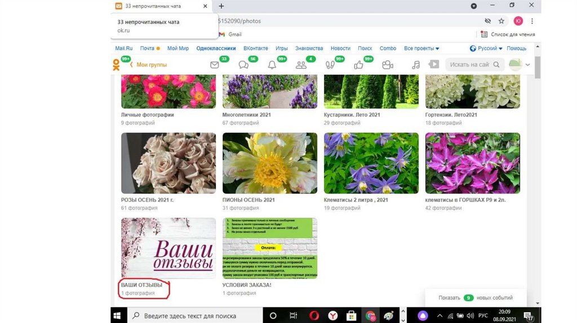Select Новости in the top menu
This screenshot has height=323, width=577.
340,48
